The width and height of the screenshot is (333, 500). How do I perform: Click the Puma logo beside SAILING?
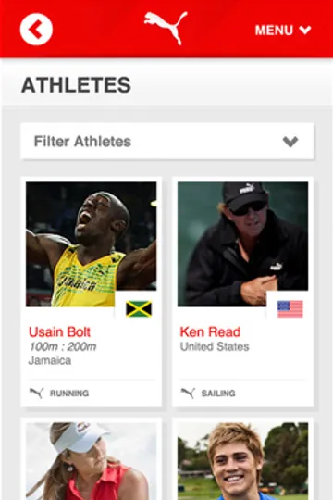pos(188,393)
